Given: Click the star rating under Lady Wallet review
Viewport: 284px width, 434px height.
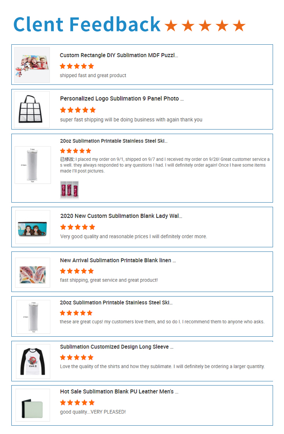Looking at the screenshot, I should click(78, 227).
